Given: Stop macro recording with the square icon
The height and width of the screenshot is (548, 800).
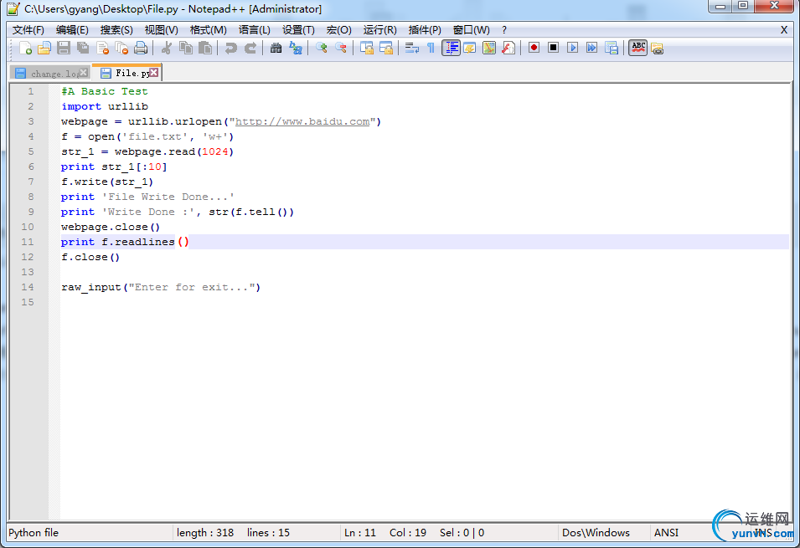Looking at the screenshot, I should click(553, 48).
